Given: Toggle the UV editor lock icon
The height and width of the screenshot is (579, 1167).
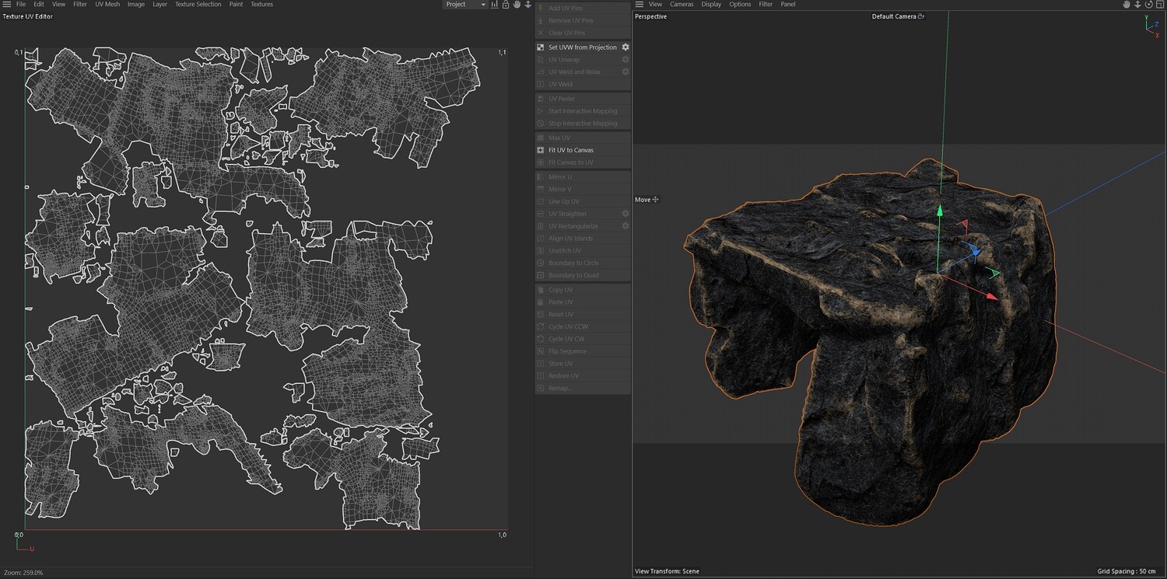Looking at the screenshot, I should pyautogui.click(x=506, y=5).
